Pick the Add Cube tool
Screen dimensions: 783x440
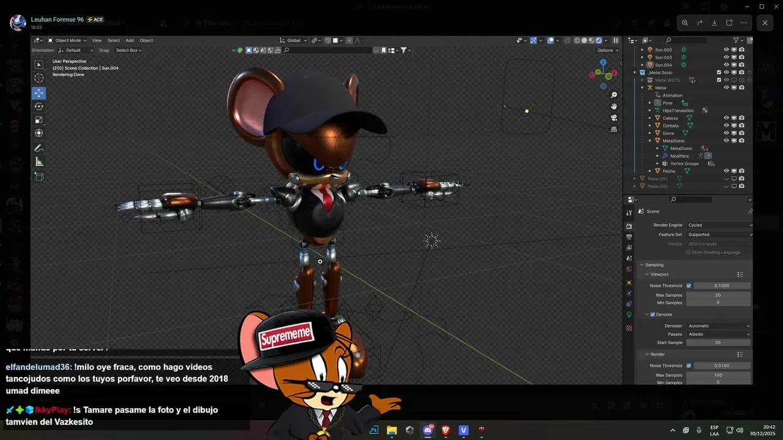[x=39, y=177]
